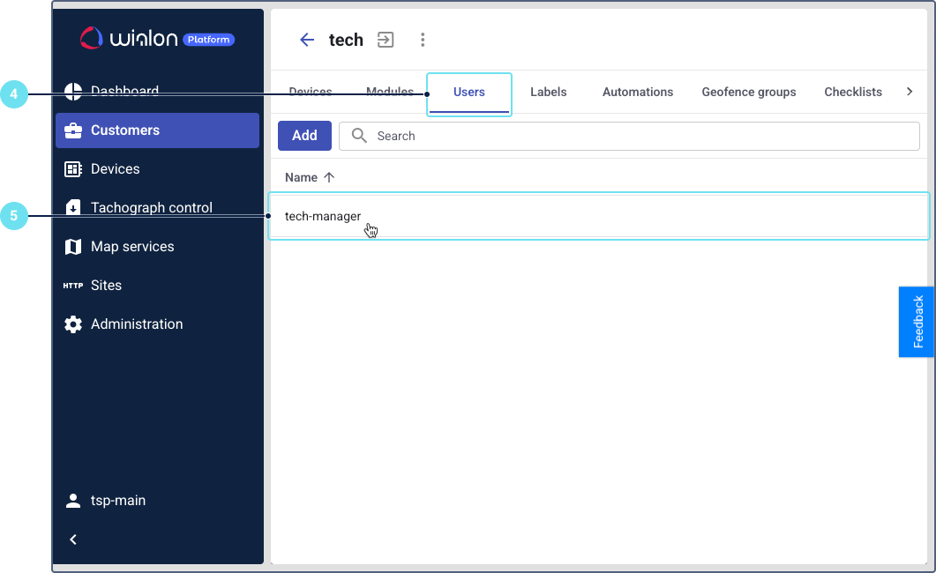The height and width of the screenshot is (573, 936).
Task: Click the search magnifier icon
Action: coord(359,136)
